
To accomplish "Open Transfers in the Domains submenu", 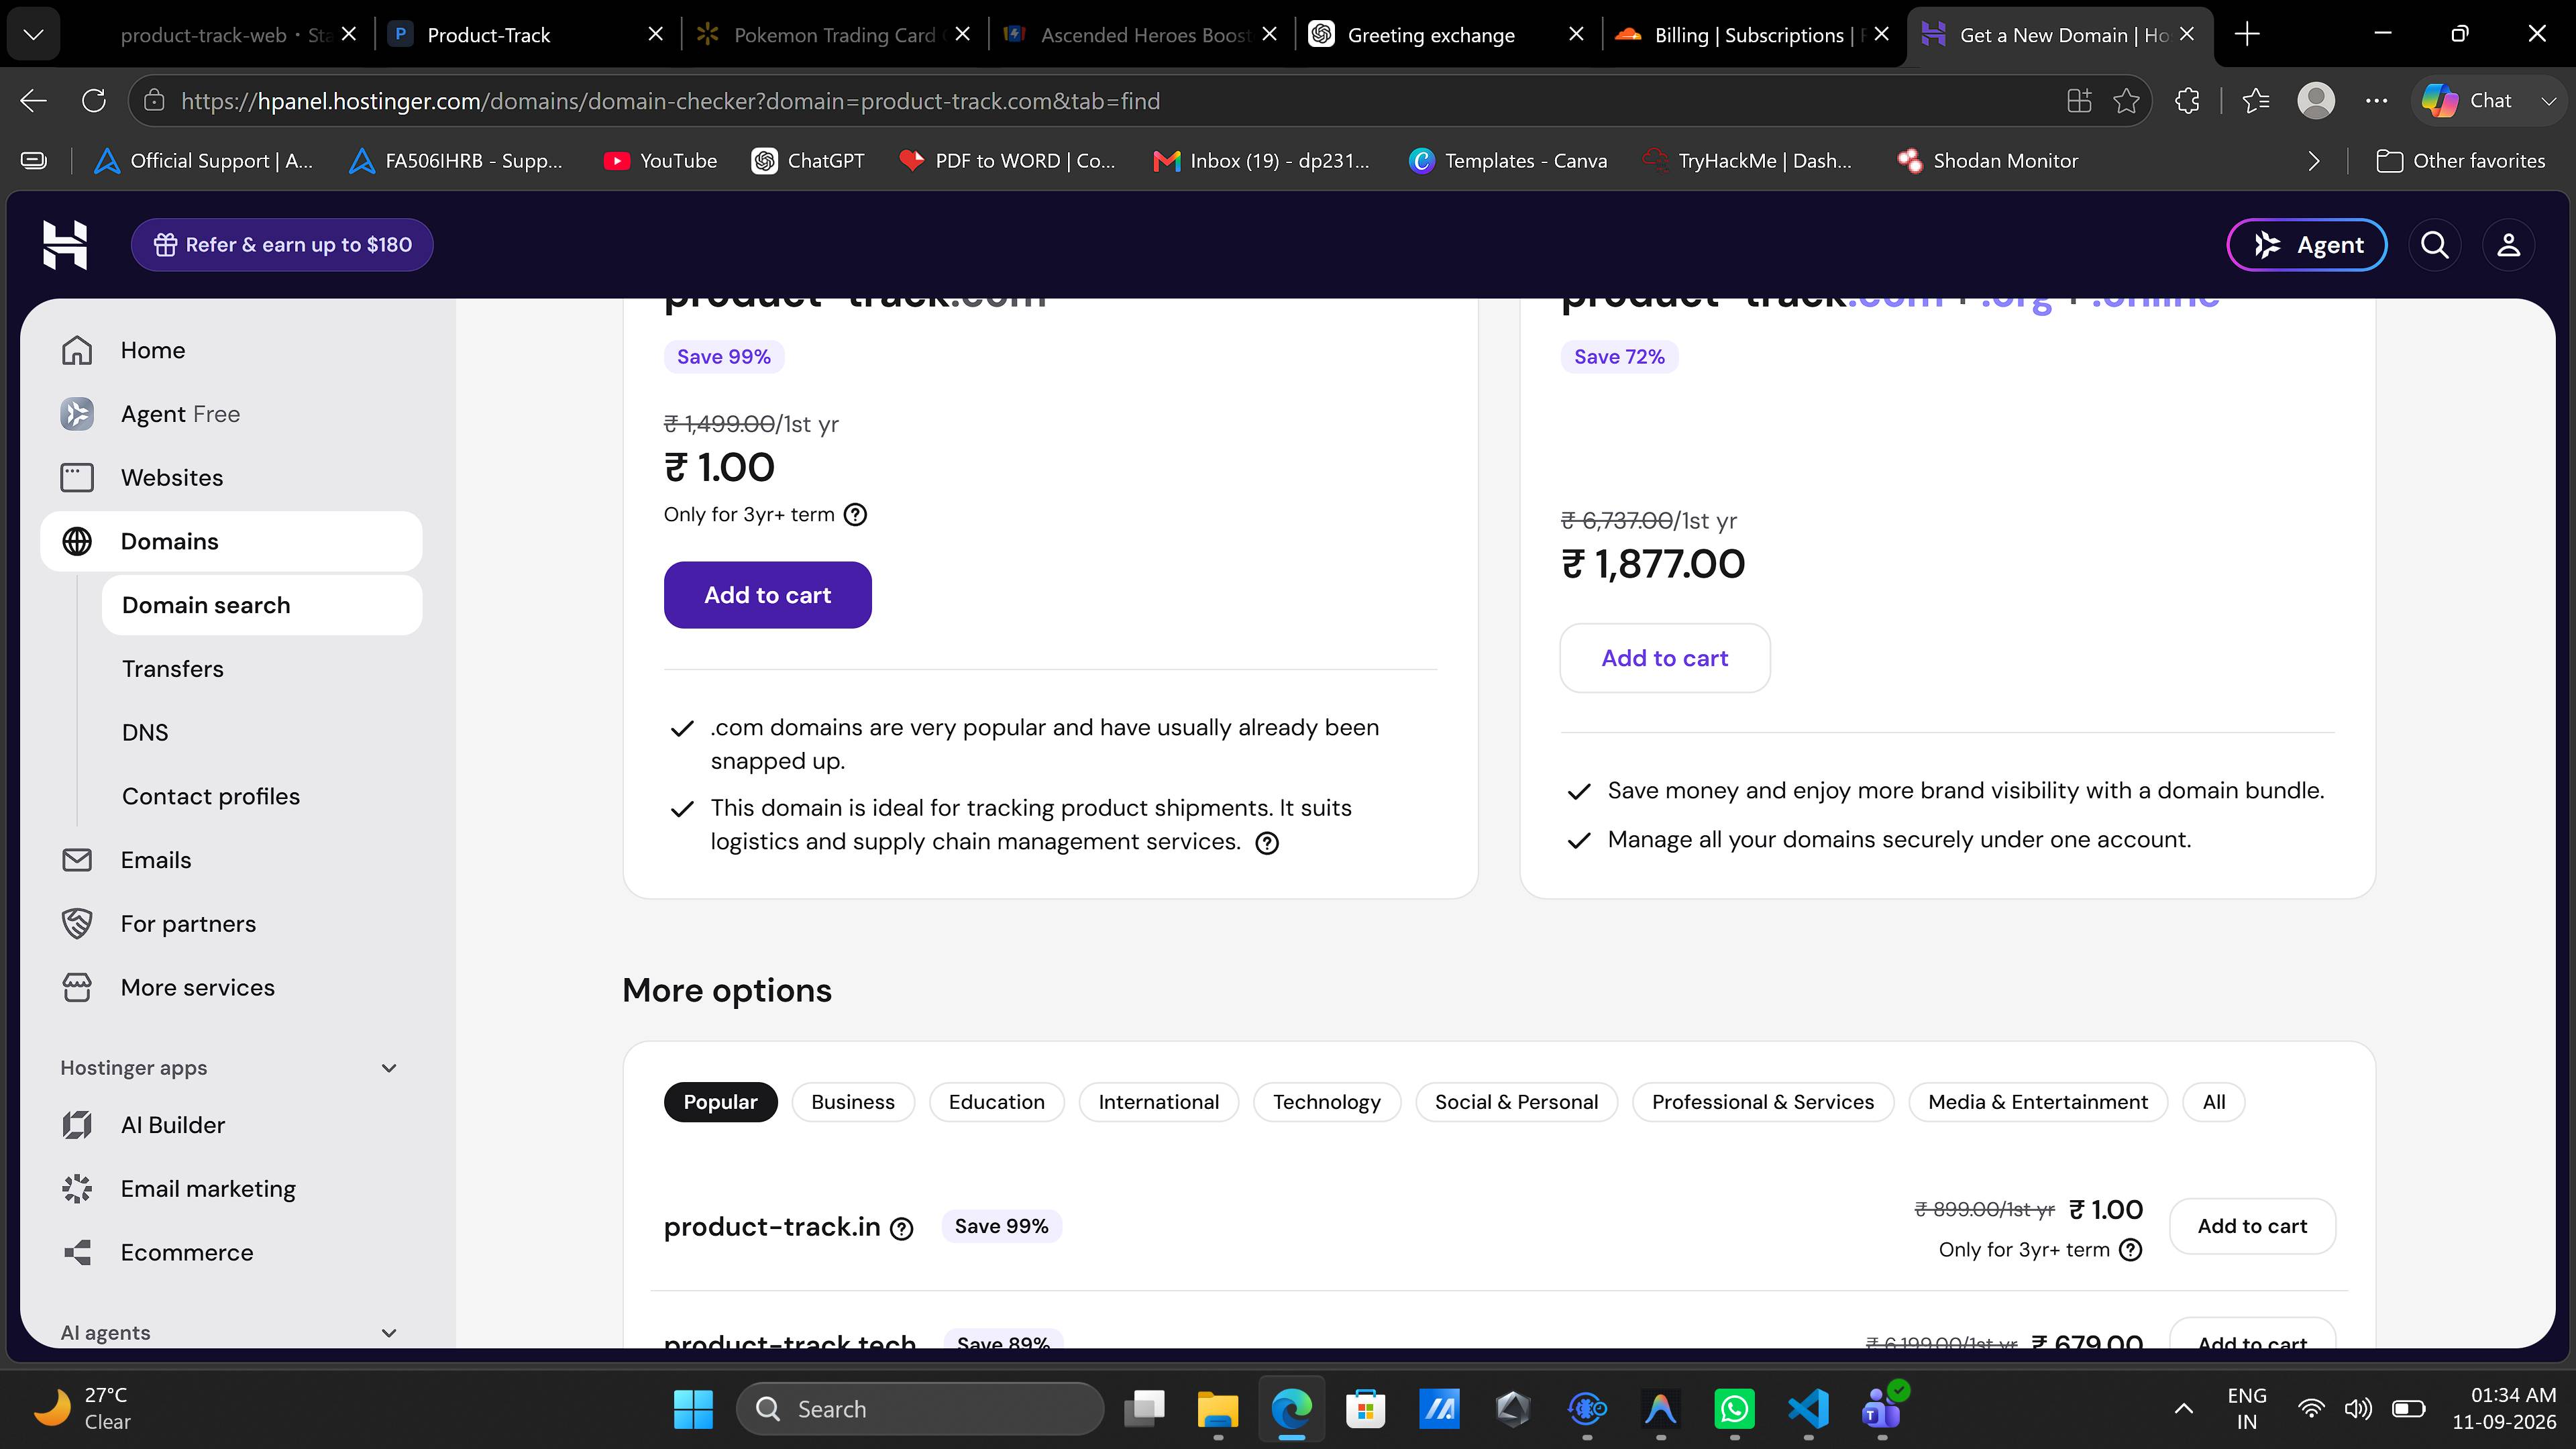I will pyautogui.click(x=173, y=669).
